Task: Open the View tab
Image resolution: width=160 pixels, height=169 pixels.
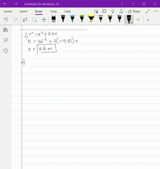Action: (x=53, y=11)
